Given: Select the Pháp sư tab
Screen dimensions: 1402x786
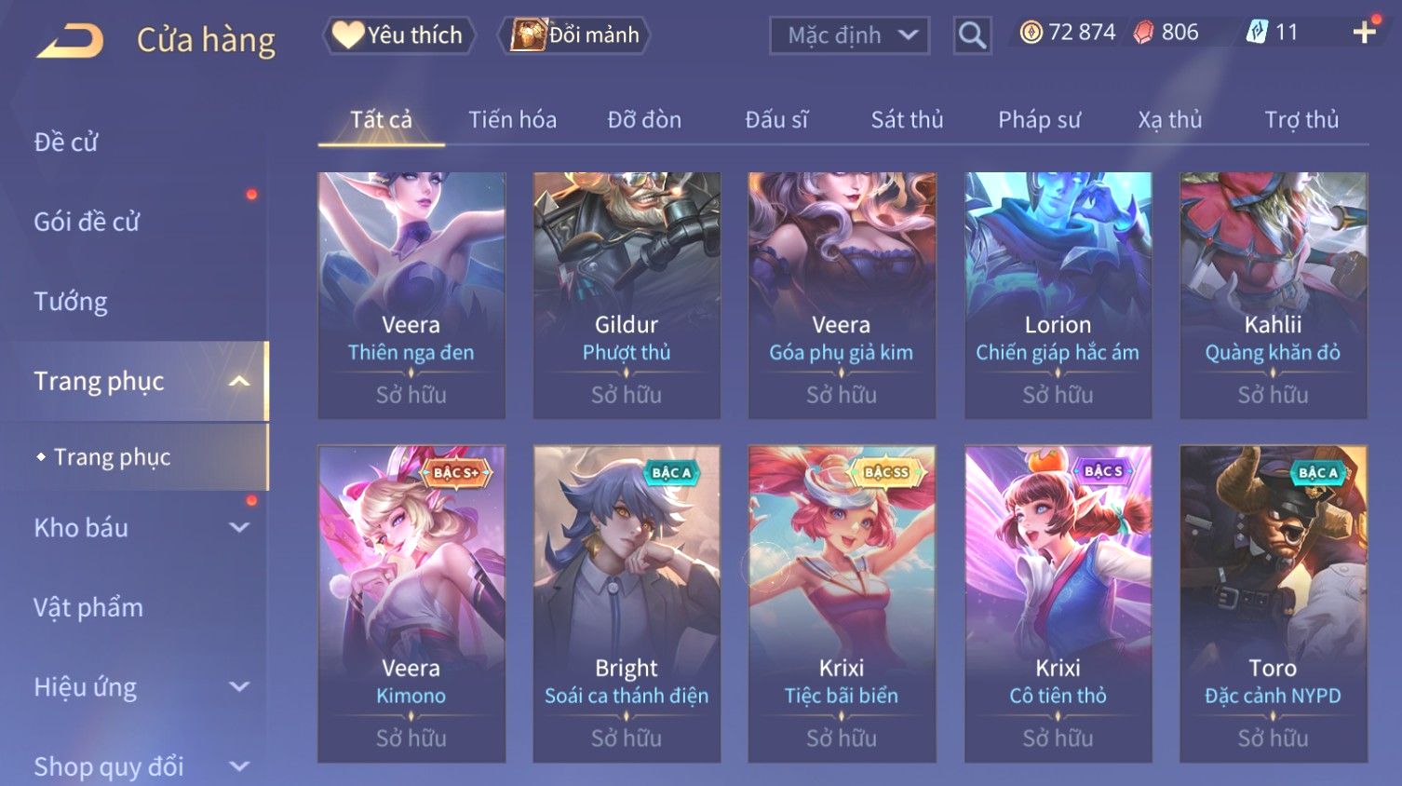Looking at the screenshot, I should 1039,119.
